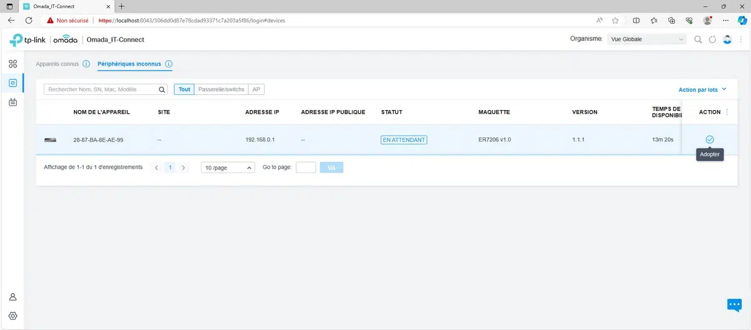Click the Adopter checkmark icon for ER7206
This screenshot has width=751, height=330.
coord(709,139)
